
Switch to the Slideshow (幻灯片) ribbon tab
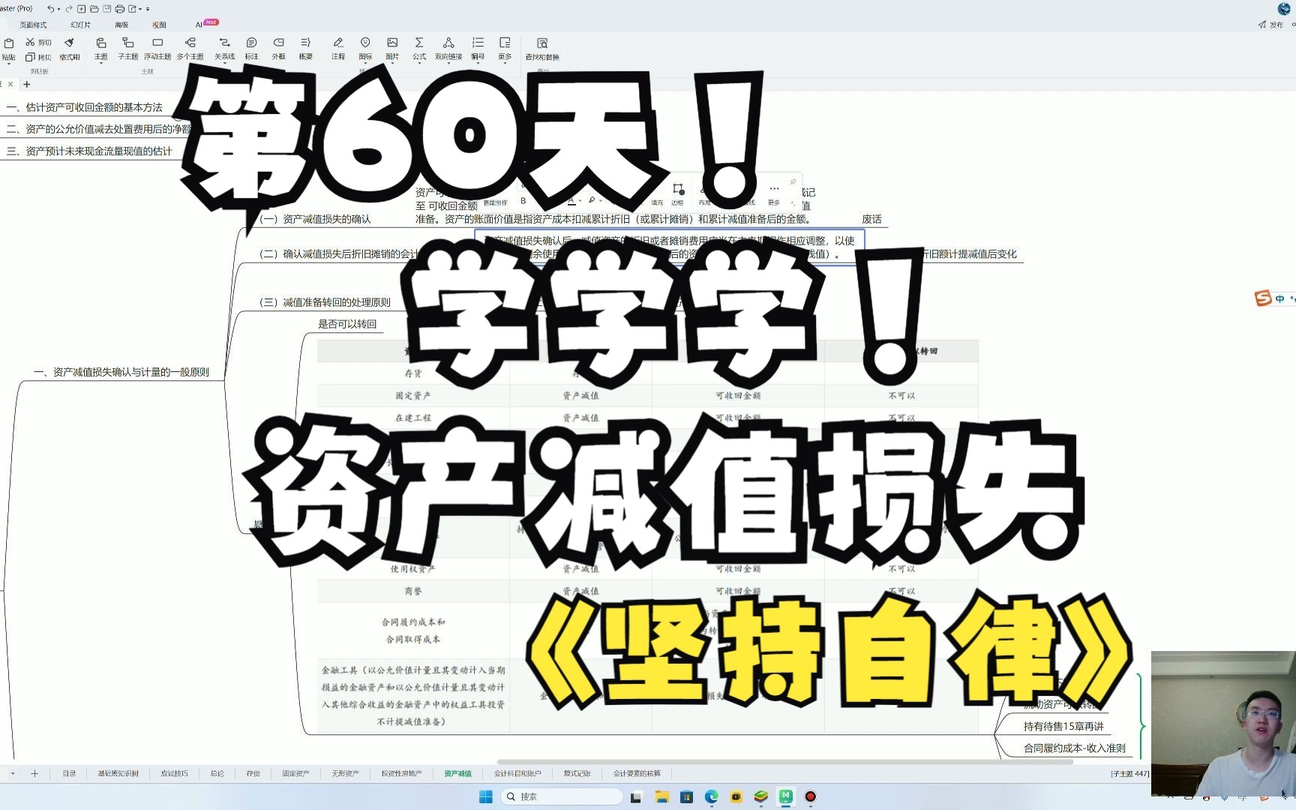80,25
